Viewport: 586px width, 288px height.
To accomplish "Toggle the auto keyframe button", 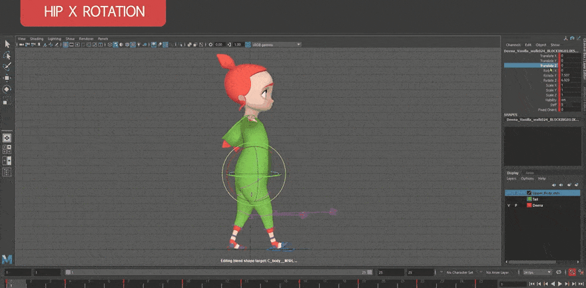I will pos(571,273).
